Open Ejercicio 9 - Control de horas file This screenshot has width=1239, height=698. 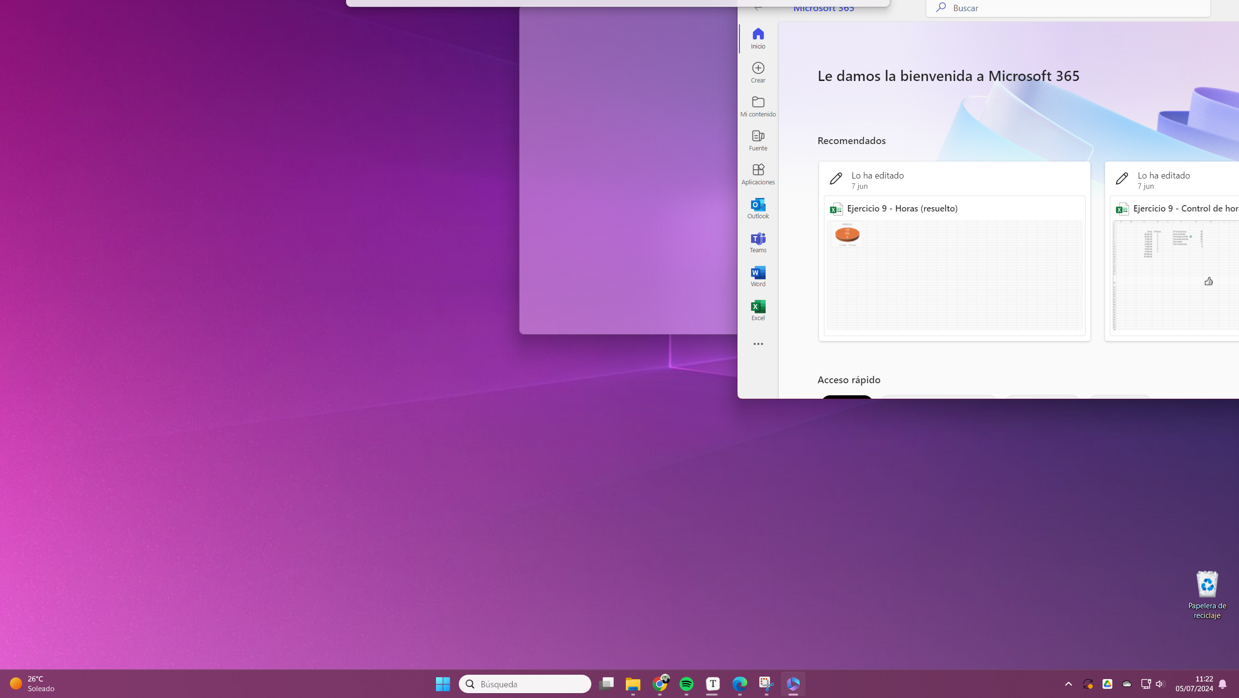(1185, 209)
